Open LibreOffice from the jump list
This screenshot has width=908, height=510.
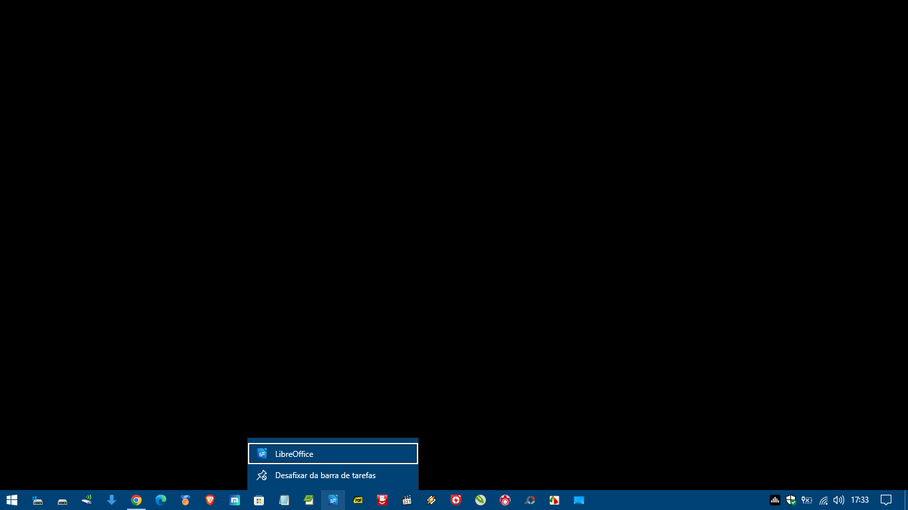tap(332, 454)
